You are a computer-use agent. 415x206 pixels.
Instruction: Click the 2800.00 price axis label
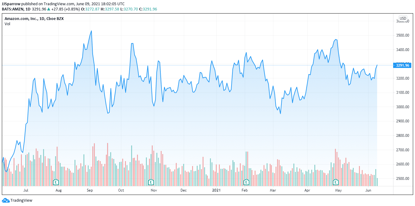(x=402, y=136)
